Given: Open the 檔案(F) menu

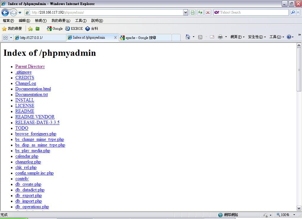Looking at the screenshot, I should 8,21.
